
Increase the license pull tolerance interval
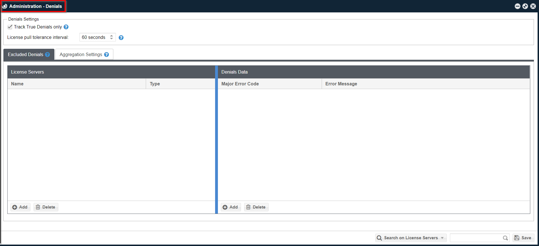[x=112, y=36]
